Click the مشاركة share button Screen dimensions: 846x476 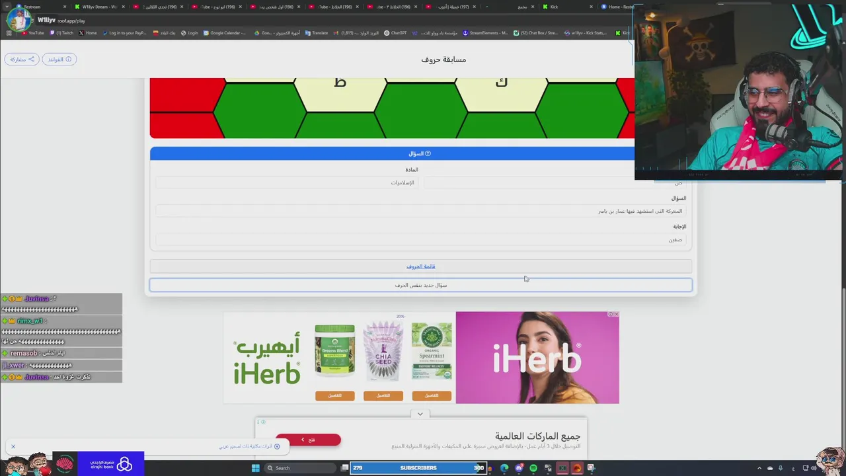[22, 59]
